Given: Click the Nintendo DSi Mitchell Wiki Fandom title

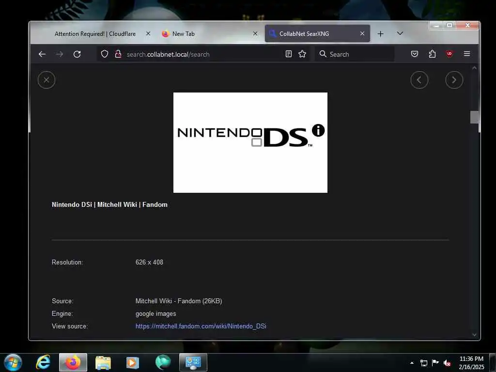Looking at the screenshot, I should (x=109, y=205).
